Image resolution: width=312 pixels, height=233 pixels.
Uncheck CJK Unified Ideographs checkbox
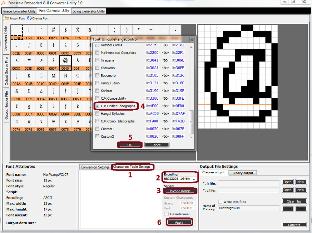tap(97, 106)
